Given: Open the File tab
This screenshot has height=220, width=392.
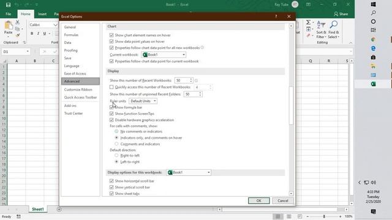Looking at the screenshot, I should 8,14.
